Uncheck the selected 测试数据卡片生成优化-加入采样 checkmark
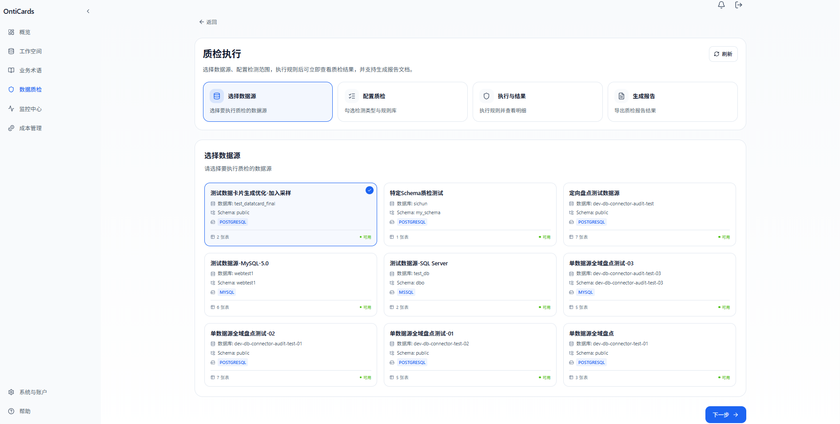Screen dimensions: 840x424 pos(369,190)
